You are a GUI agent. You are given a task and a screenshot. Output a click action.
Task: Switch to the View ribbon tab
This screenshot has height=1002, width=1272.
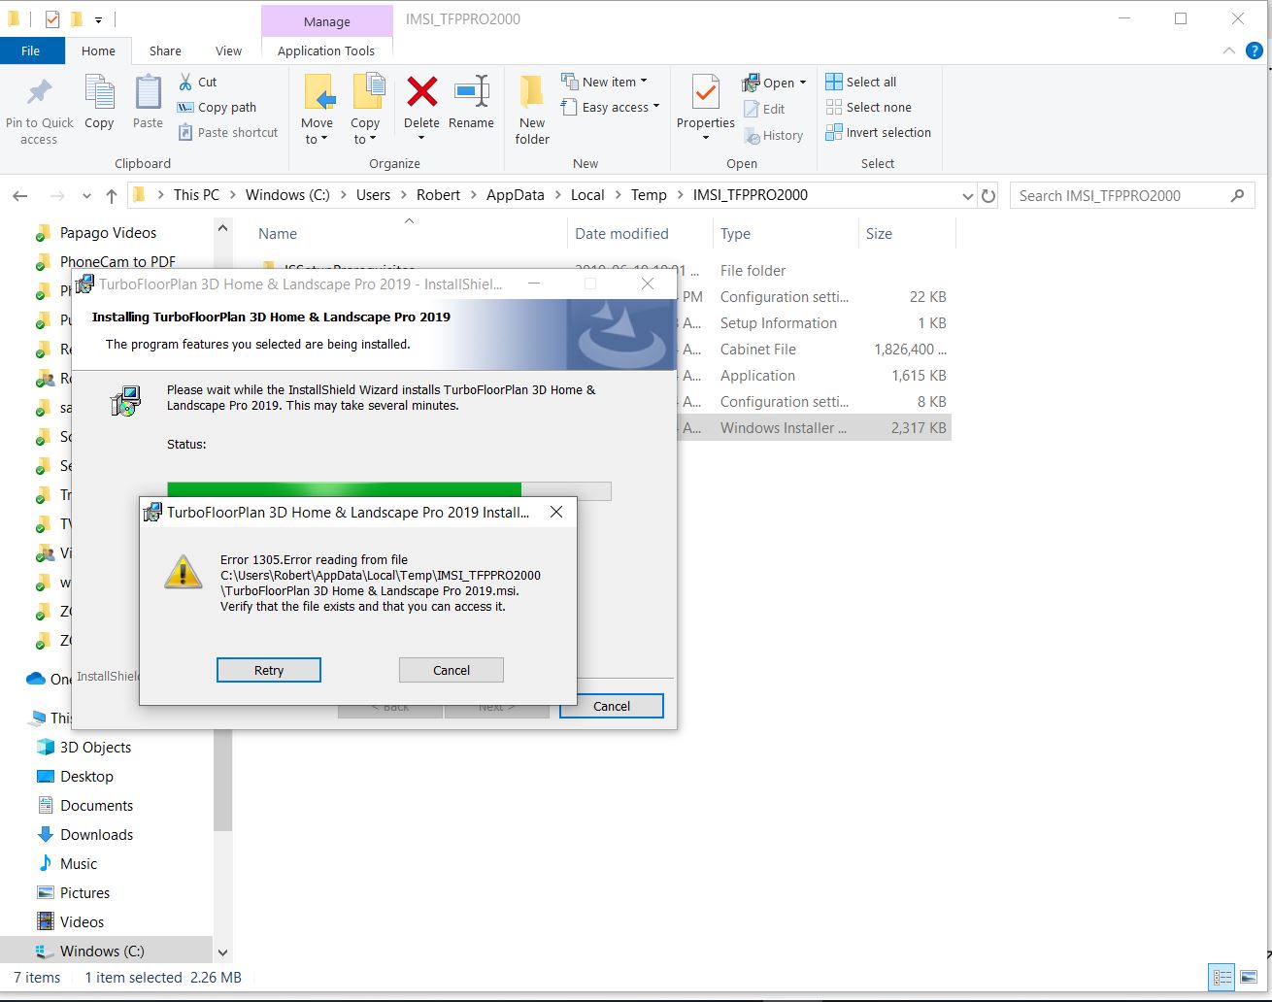click(x=229, y=50)
